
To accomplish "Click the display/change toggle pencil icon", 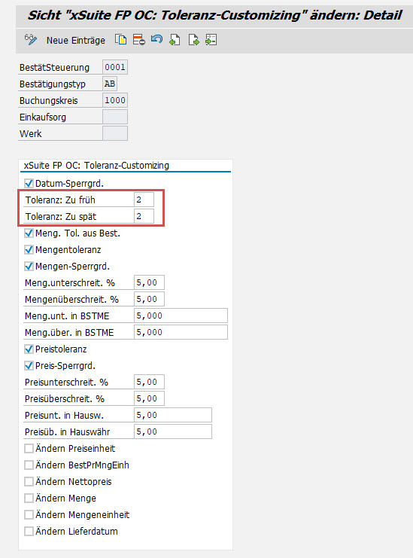I will pyautogui.click(x=31, y=40).
